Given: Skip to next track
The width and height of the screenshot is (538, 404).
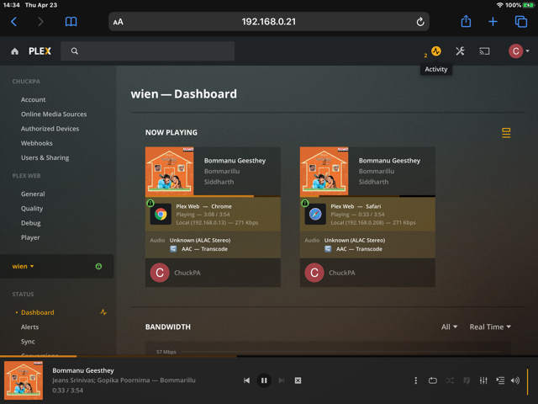Looking at the screenshot, I should [x=282, y=380].
